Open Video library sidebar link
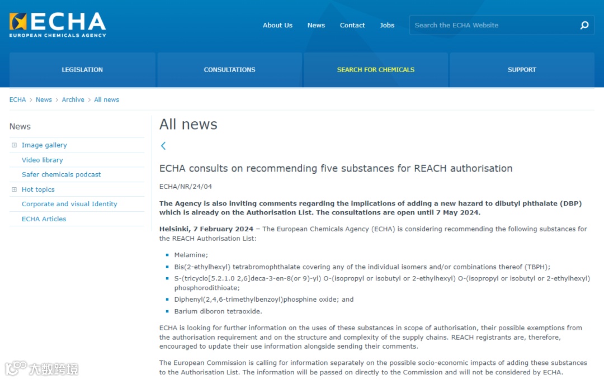Image resolution: width=604 pixels, height=380 pixels. coord(43,160)
